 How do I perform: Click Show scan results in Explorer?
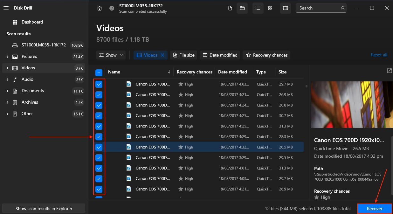coord(44,209)
